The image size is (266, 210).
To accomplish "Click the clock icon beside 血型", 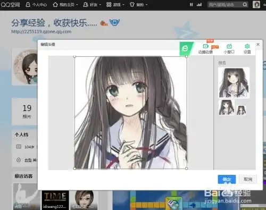I will tap(19, 160).
